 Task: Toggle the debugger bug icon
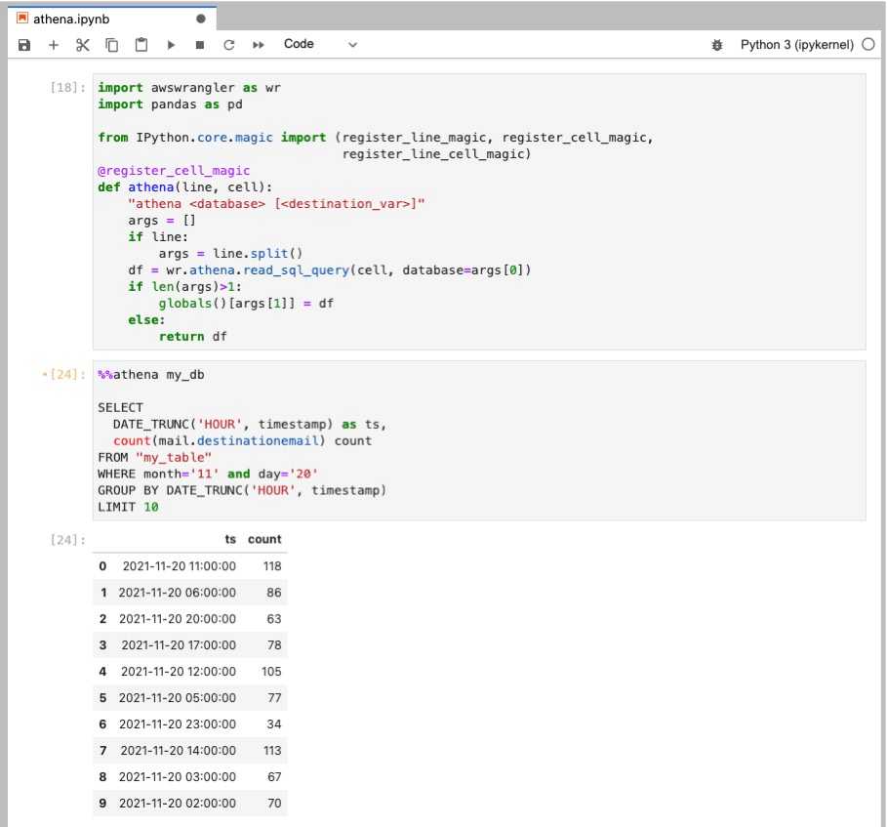[718, 45]
